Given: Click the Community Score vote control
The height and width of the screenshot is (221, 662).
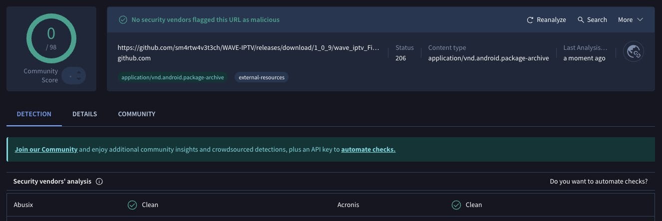Looking at the screenshot, I should point(74,75).
